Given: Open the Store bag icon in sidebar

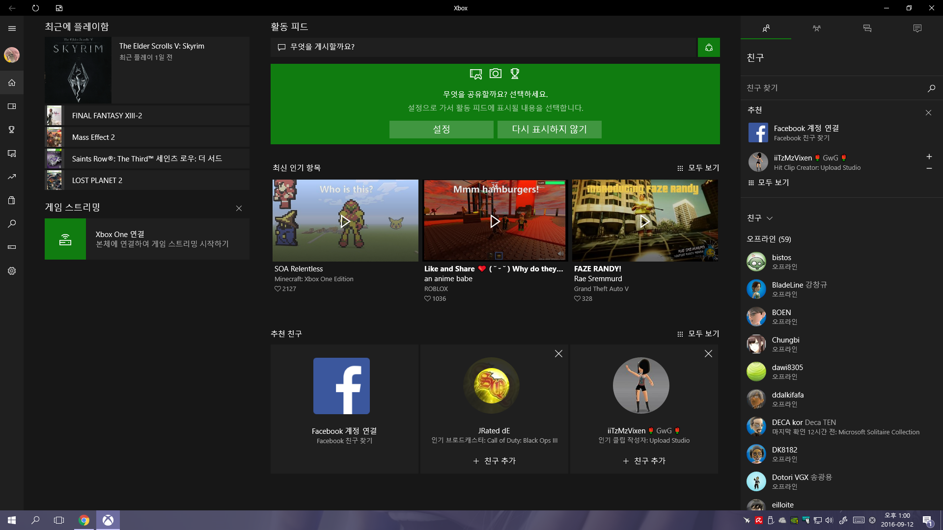Looking at the screenshot, I should [x=12, y=200].
